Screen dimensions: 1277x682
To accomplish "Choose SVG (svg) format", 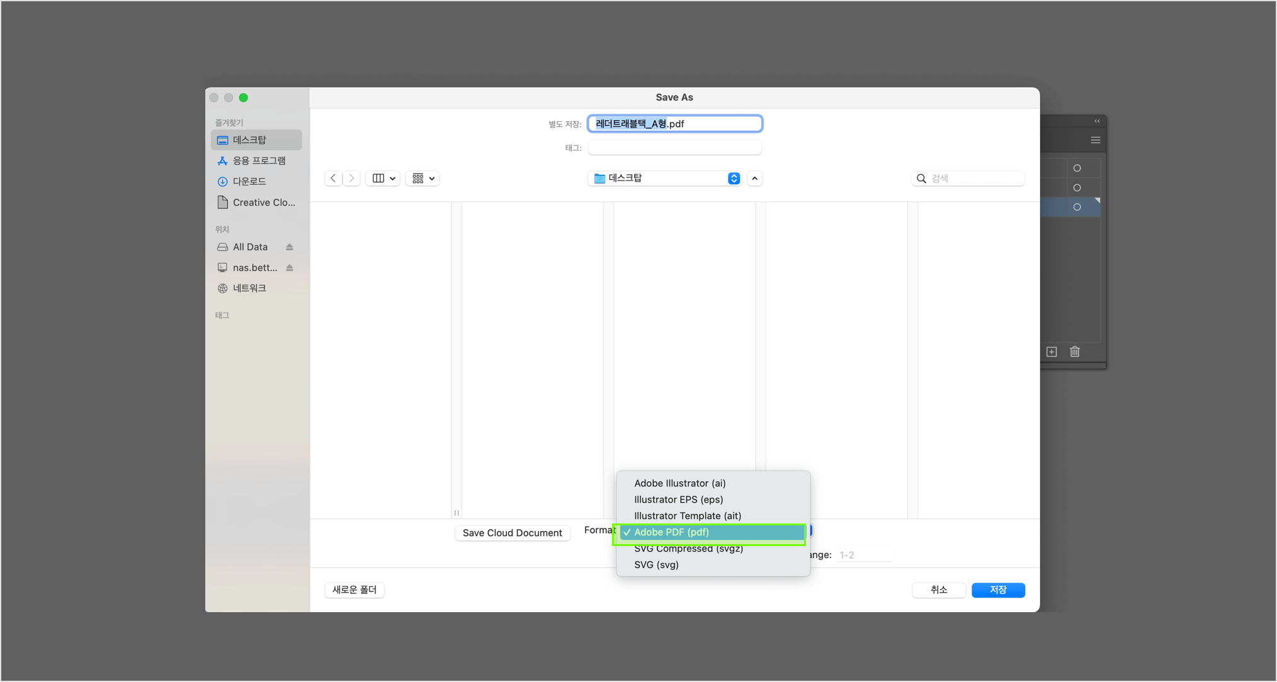I will (x=713, y=565).
